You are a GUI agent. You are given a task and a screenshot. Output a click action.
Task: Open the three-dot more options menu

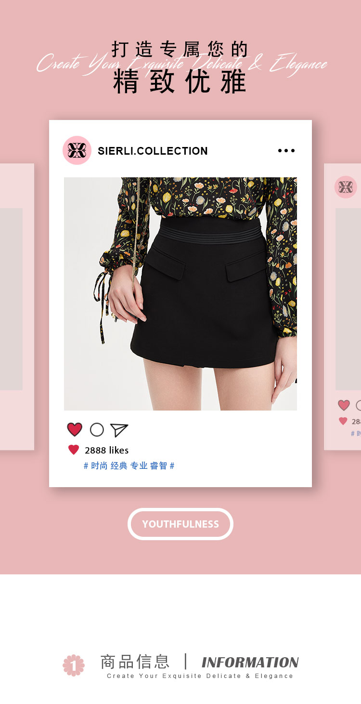pos(286,151)
